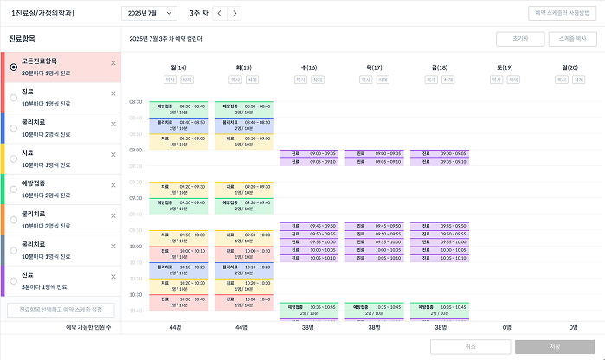Open the 2025년 7월 month dropdown
This screenshot has height=360, width=605.
pos(149,13)
